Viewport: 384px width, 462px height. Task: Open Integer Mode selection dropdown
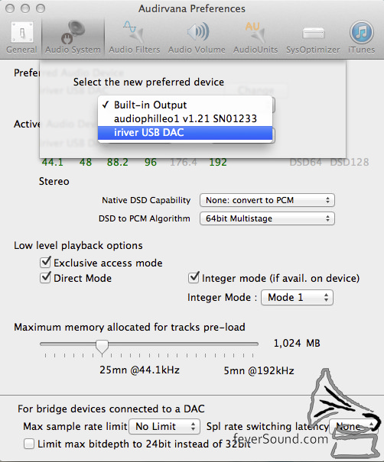tap(297, 297)
